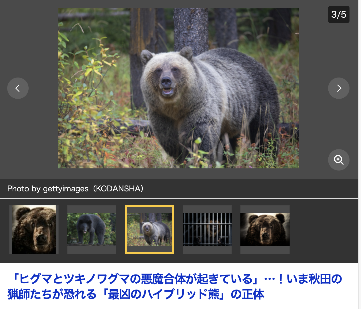Viewport: 361px width, 309px height.
Task: Go to previous photo with left arrow
Action: pyautogui.click(x=18, y=88)
